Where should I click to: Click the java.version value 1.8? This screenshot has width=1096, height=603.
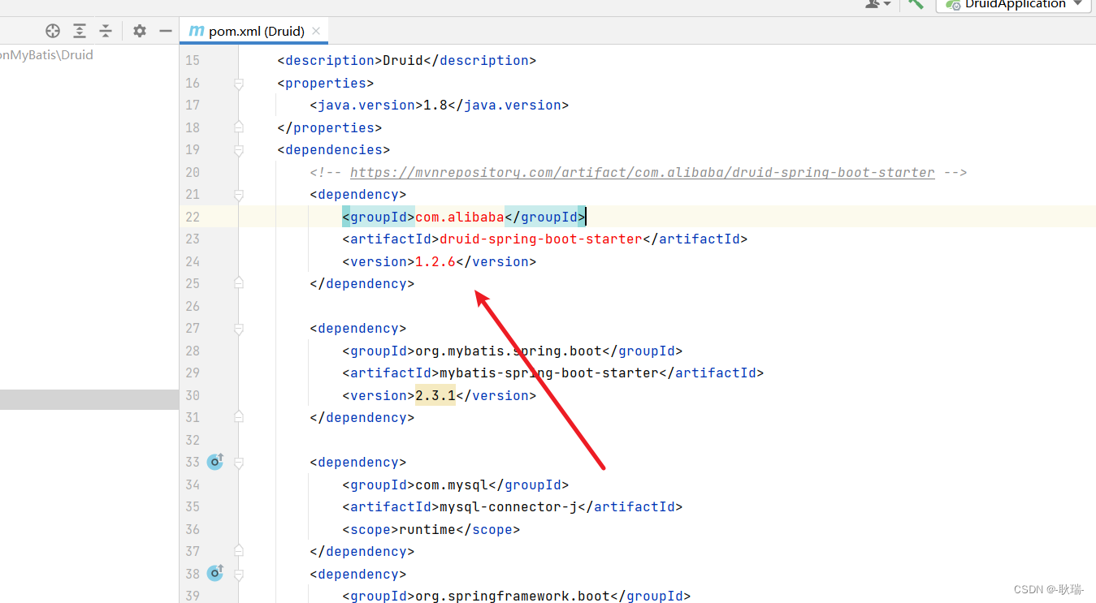click(435, 105)
